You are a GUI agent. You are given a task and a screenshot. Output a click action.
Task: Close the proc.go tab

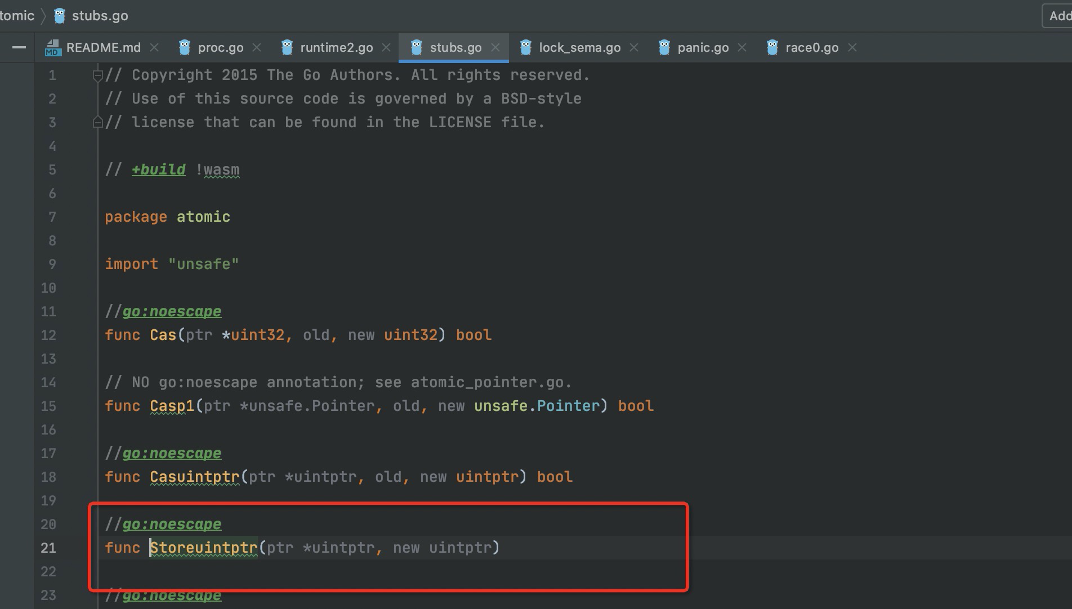(257, 48)
